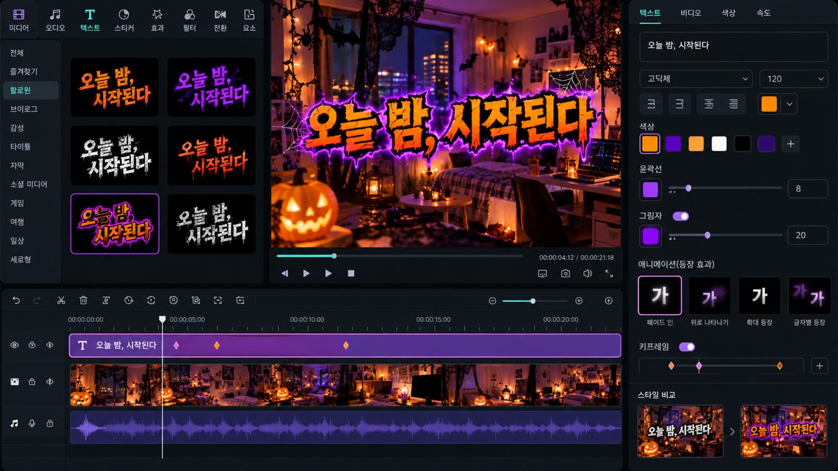Screen dimensions: 838x471
Task: Click the left text alignment icon
Action: click(x=651, y=104)
